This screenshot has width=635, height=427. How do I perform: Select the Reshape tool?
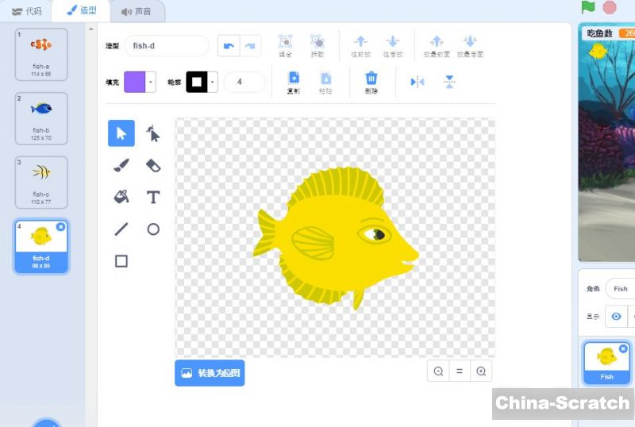click(x=153, y=133)
